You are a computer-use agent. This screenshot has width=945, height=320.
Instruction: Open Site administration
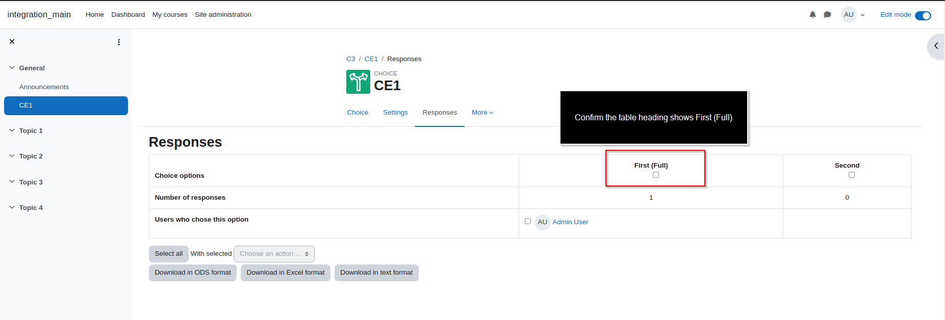[x=223, y=15]
